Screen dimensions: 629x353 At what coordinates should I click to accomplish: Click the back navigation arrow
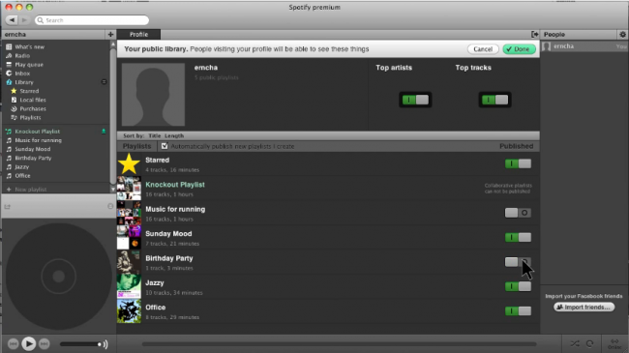point(12,19)
